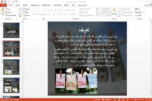Toggle Align Left paragraph button
The image size is (152, 101).
[x=59, y=14]
